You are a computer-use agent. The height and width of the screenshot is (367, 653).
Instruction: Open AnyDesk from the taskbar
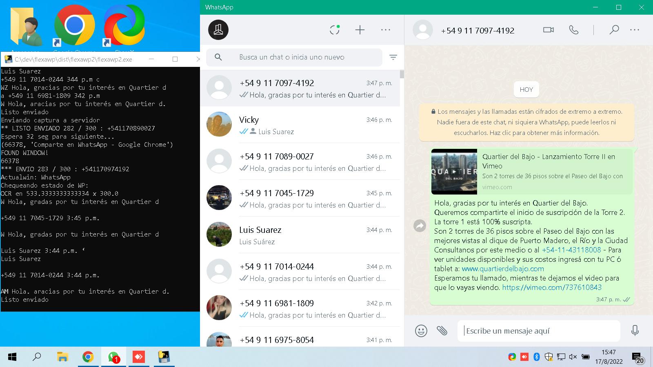click(138, 357)
